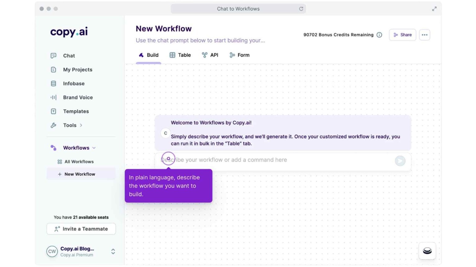Select Brand Voice in the sidebar
The height and width of the screenshot is (267, 476).
(x=78, y=97)
